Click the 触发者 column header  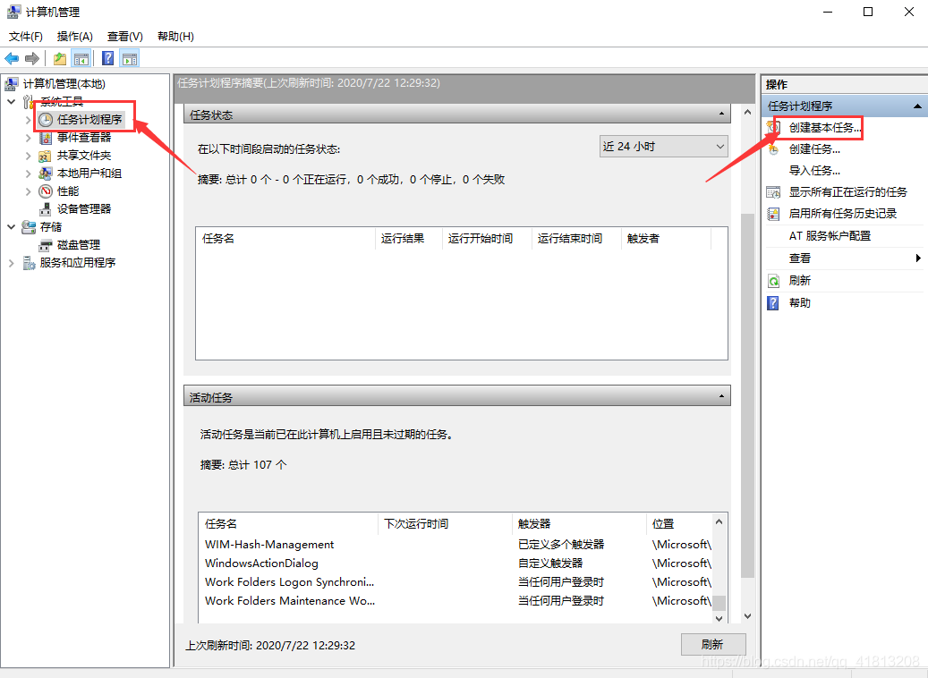point(666,239)
